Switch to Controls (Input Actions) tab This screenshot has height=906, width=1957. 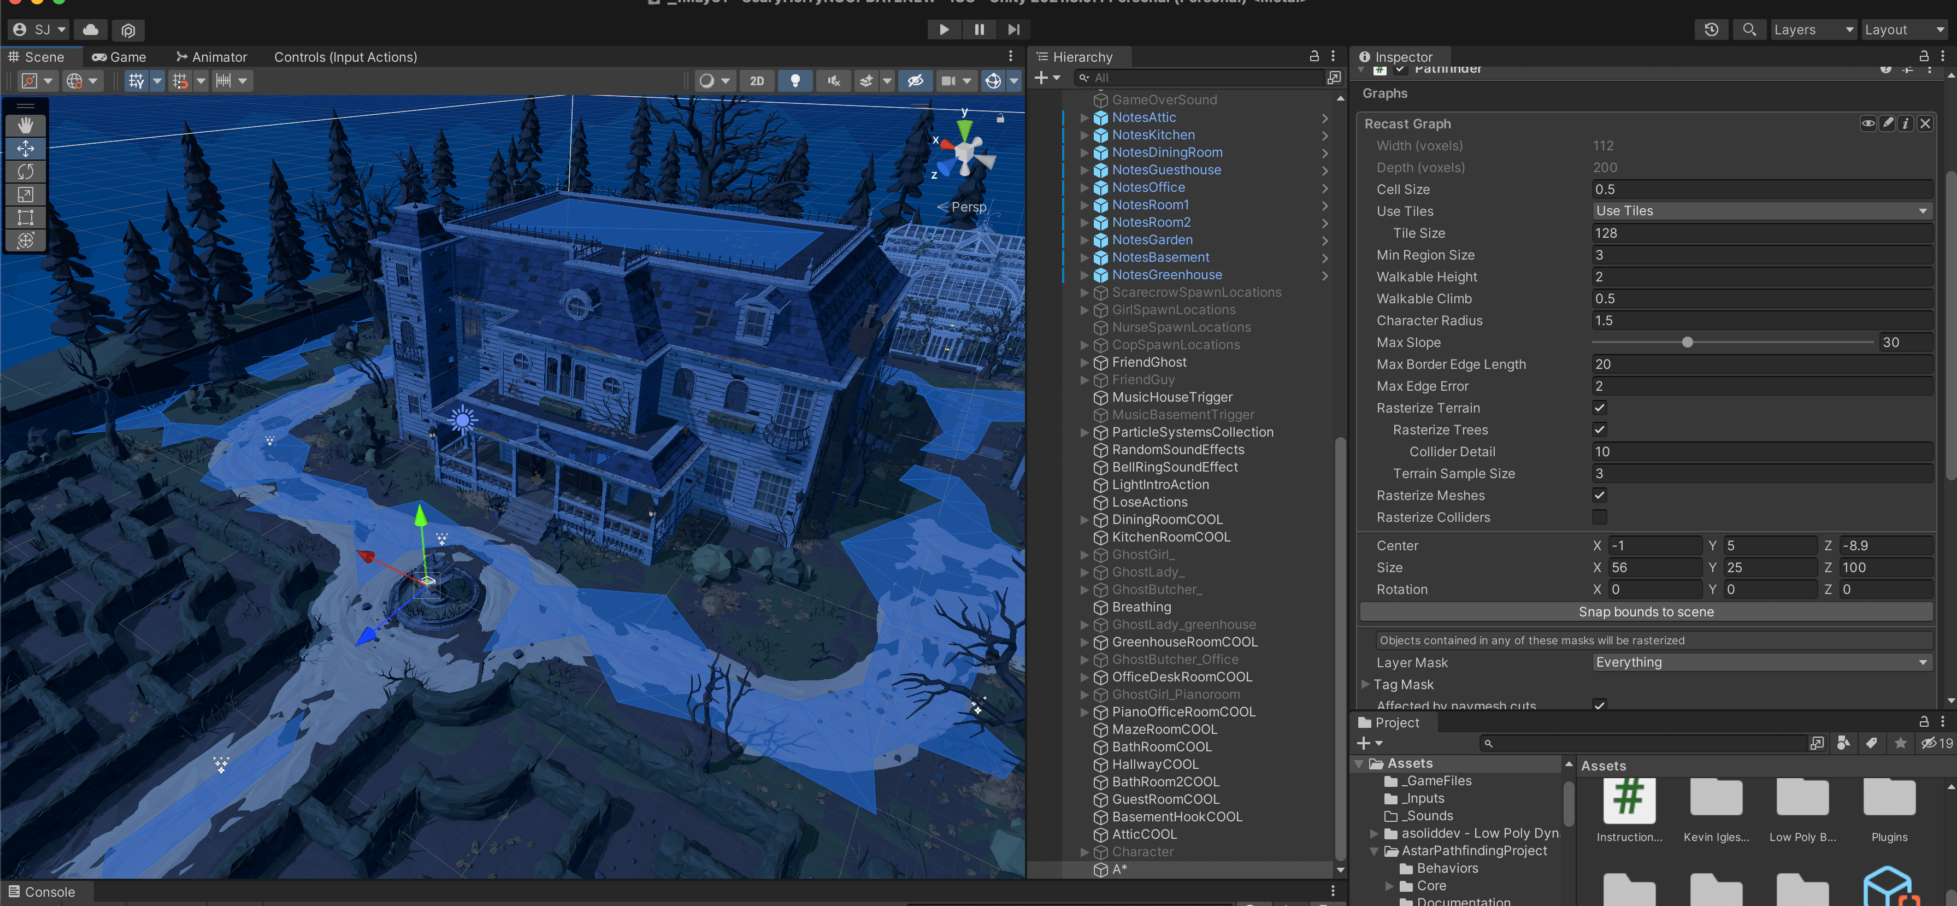coord(345,57)
